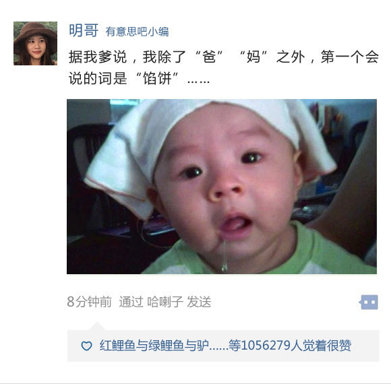Tap the heart like icon
Viewport: 391px width, 384px height.
pos(86,346)
